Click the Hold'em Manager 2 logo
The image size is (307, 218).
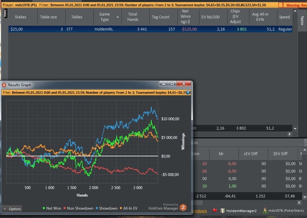[x=183, y=207]
